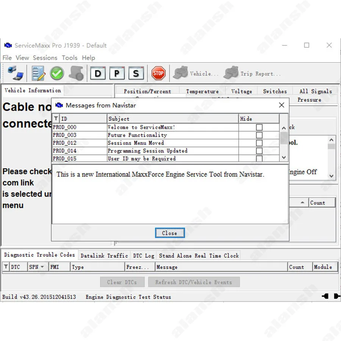Click the Message column header in DTC table
The width and height of the screenshot is (341, 341).
[x=221, y=267]
